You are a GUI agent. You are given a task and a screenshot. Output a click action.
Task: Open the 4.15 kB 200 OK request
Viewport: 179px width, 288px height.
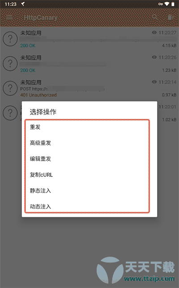pos(89,39)
